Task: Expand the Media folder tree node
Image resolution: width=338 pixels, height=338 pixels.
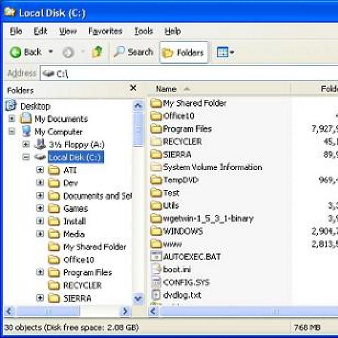Action: tap(40, 234)
